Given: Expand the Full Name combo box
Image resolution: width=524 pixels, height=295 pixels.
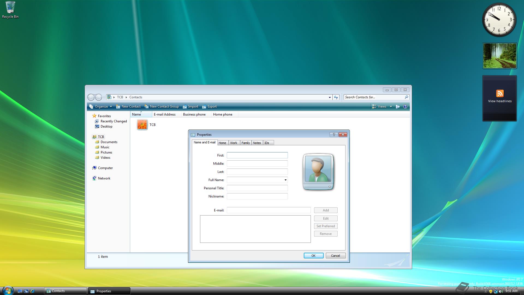Looking at the screenshot, I should [x=285, y=180].
